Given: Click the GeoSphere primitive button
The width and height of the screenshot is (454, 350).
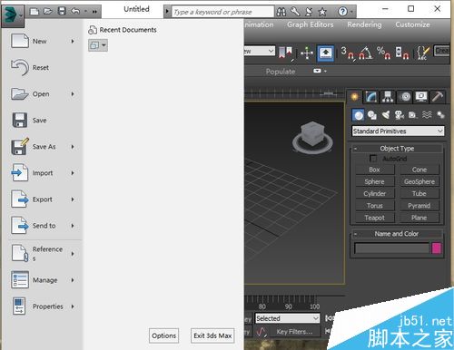Looking at the screenshot, I should (x=419, y=181).
